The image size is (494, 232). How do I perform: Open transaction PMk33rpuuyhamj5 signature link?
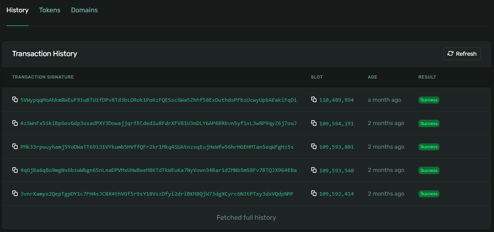(157, 147)
